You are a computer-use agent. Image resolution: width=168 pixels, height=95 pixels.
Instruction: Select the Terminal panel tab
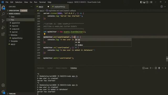[73, 68]
